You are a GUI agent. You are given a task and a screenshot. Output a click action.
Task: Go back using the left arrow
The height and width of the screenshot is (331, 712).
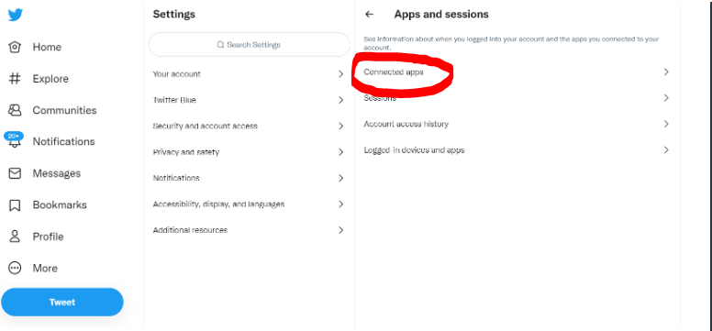[369, 14]
